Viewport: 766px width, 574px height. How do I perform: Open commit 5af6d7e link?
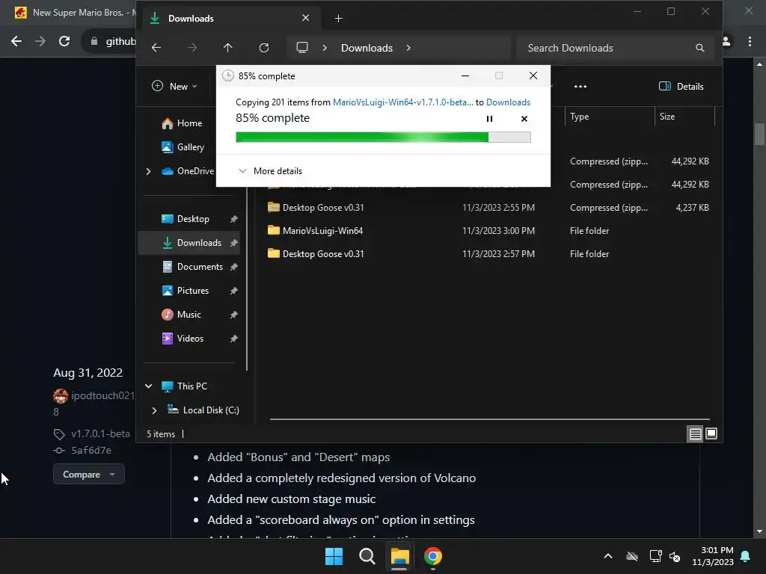click(x=91, y=450)
